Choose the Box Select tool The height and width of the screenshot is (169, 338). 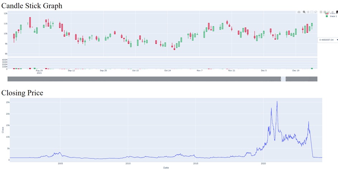point(312,12)
